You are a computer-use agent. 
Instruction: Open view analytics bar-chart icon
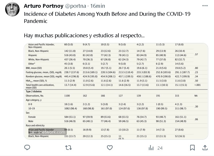tap(151, 148)
